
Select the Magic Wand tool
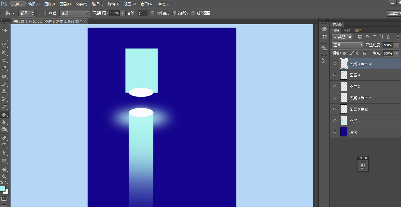tap(4, 53)
